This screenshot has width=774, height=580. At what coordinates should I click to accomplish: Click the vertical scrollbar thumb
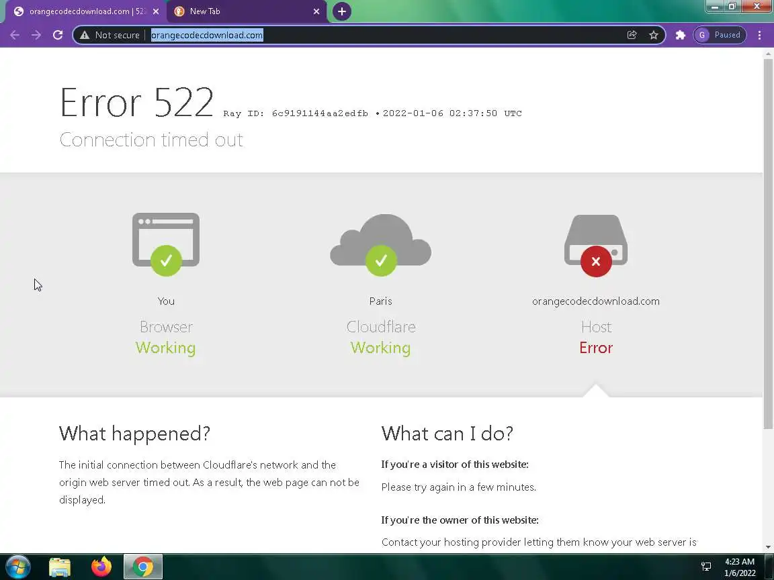(768, 244)
